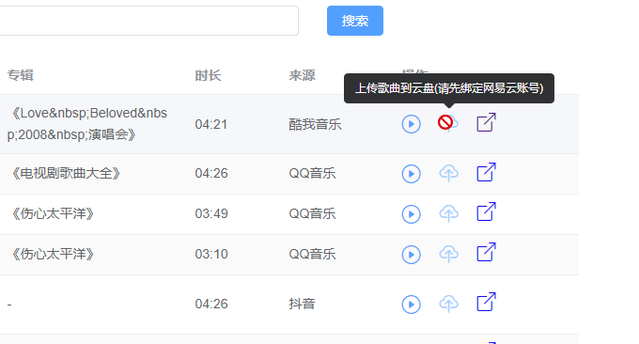
Task: Open external link for 《电视剧歌曲大全》 row
Action: (486, 172)
